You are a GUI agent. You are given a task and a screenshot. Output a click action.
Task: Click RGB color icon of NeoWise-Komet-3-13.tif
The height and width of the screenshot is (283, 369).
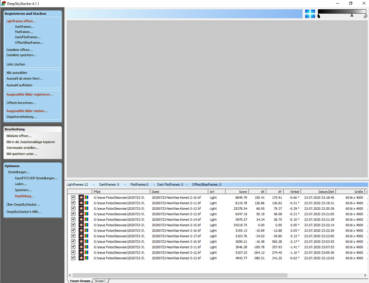(86, 258)
